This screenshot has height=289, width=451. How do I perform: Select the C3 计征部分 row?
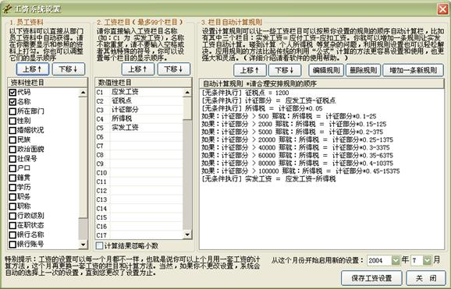coord(139,110)
